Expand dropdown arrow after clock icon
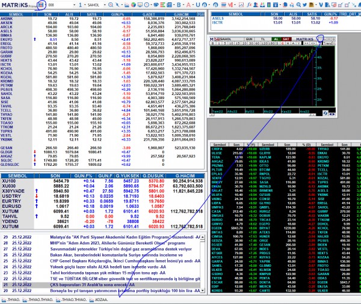The height and width of the screenshot is (304, 361). coord(151,5)
